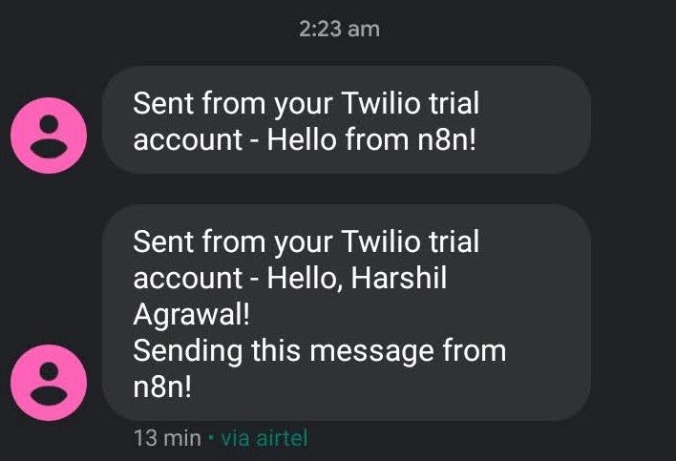Click the "13 min" sent time label
The width and height of the screenshot is (676, 461).
coord(167,439)
